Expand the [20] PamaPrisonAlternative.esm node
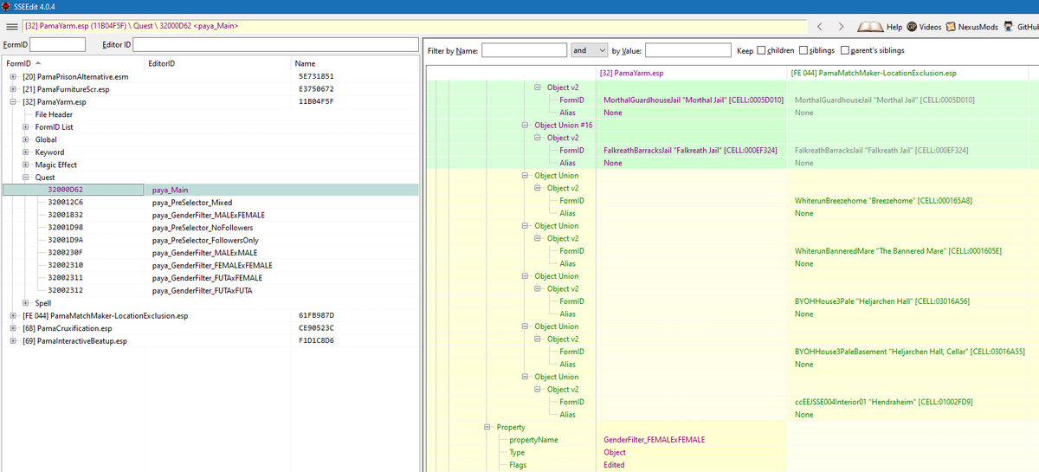 pyautogui.click(x=13, y=76)
